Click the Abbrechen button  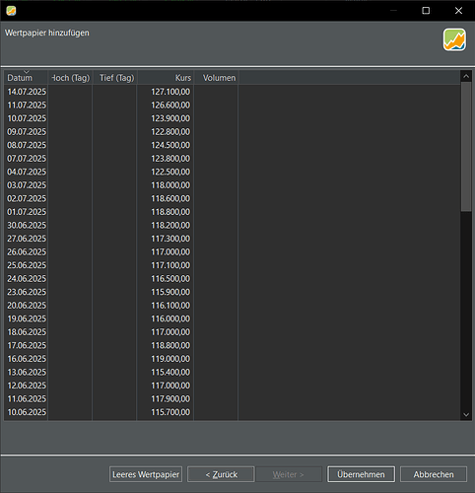[434, 474]
